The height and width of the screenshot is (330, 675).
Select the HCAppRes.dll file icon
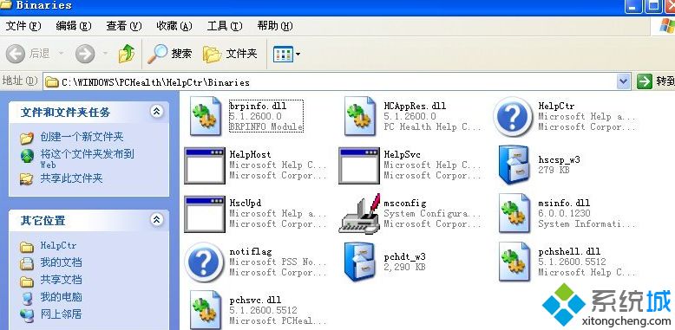[360, 116]
